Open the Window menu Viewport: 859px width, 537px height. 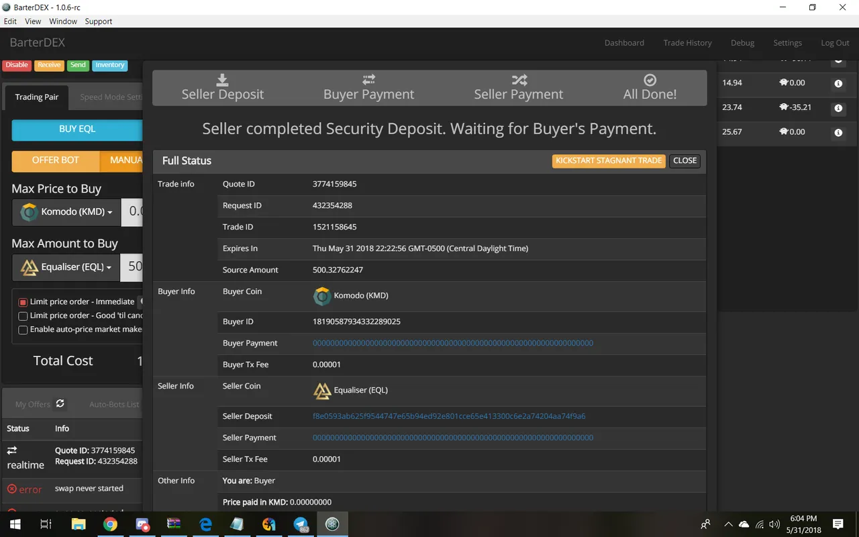click(x=63, y=21)
